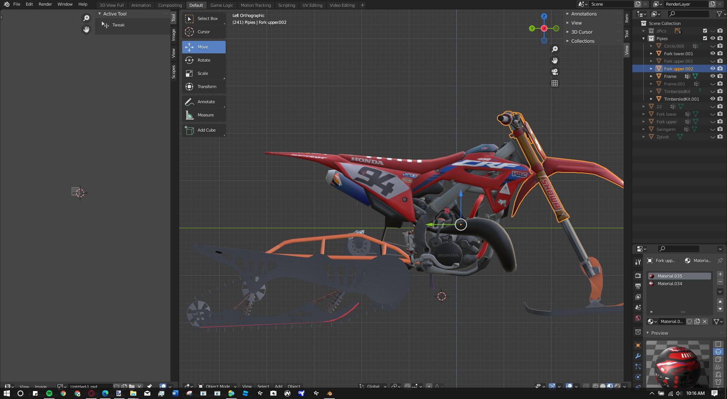Screen dimensions: 727x399
Task: Open the File menu
Action: click(x=17, y=4)
